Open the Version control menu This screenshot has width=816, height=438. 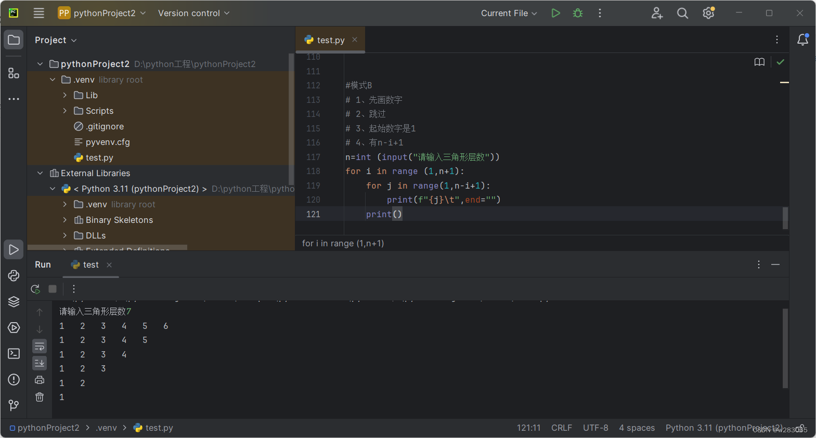(193, 13)
